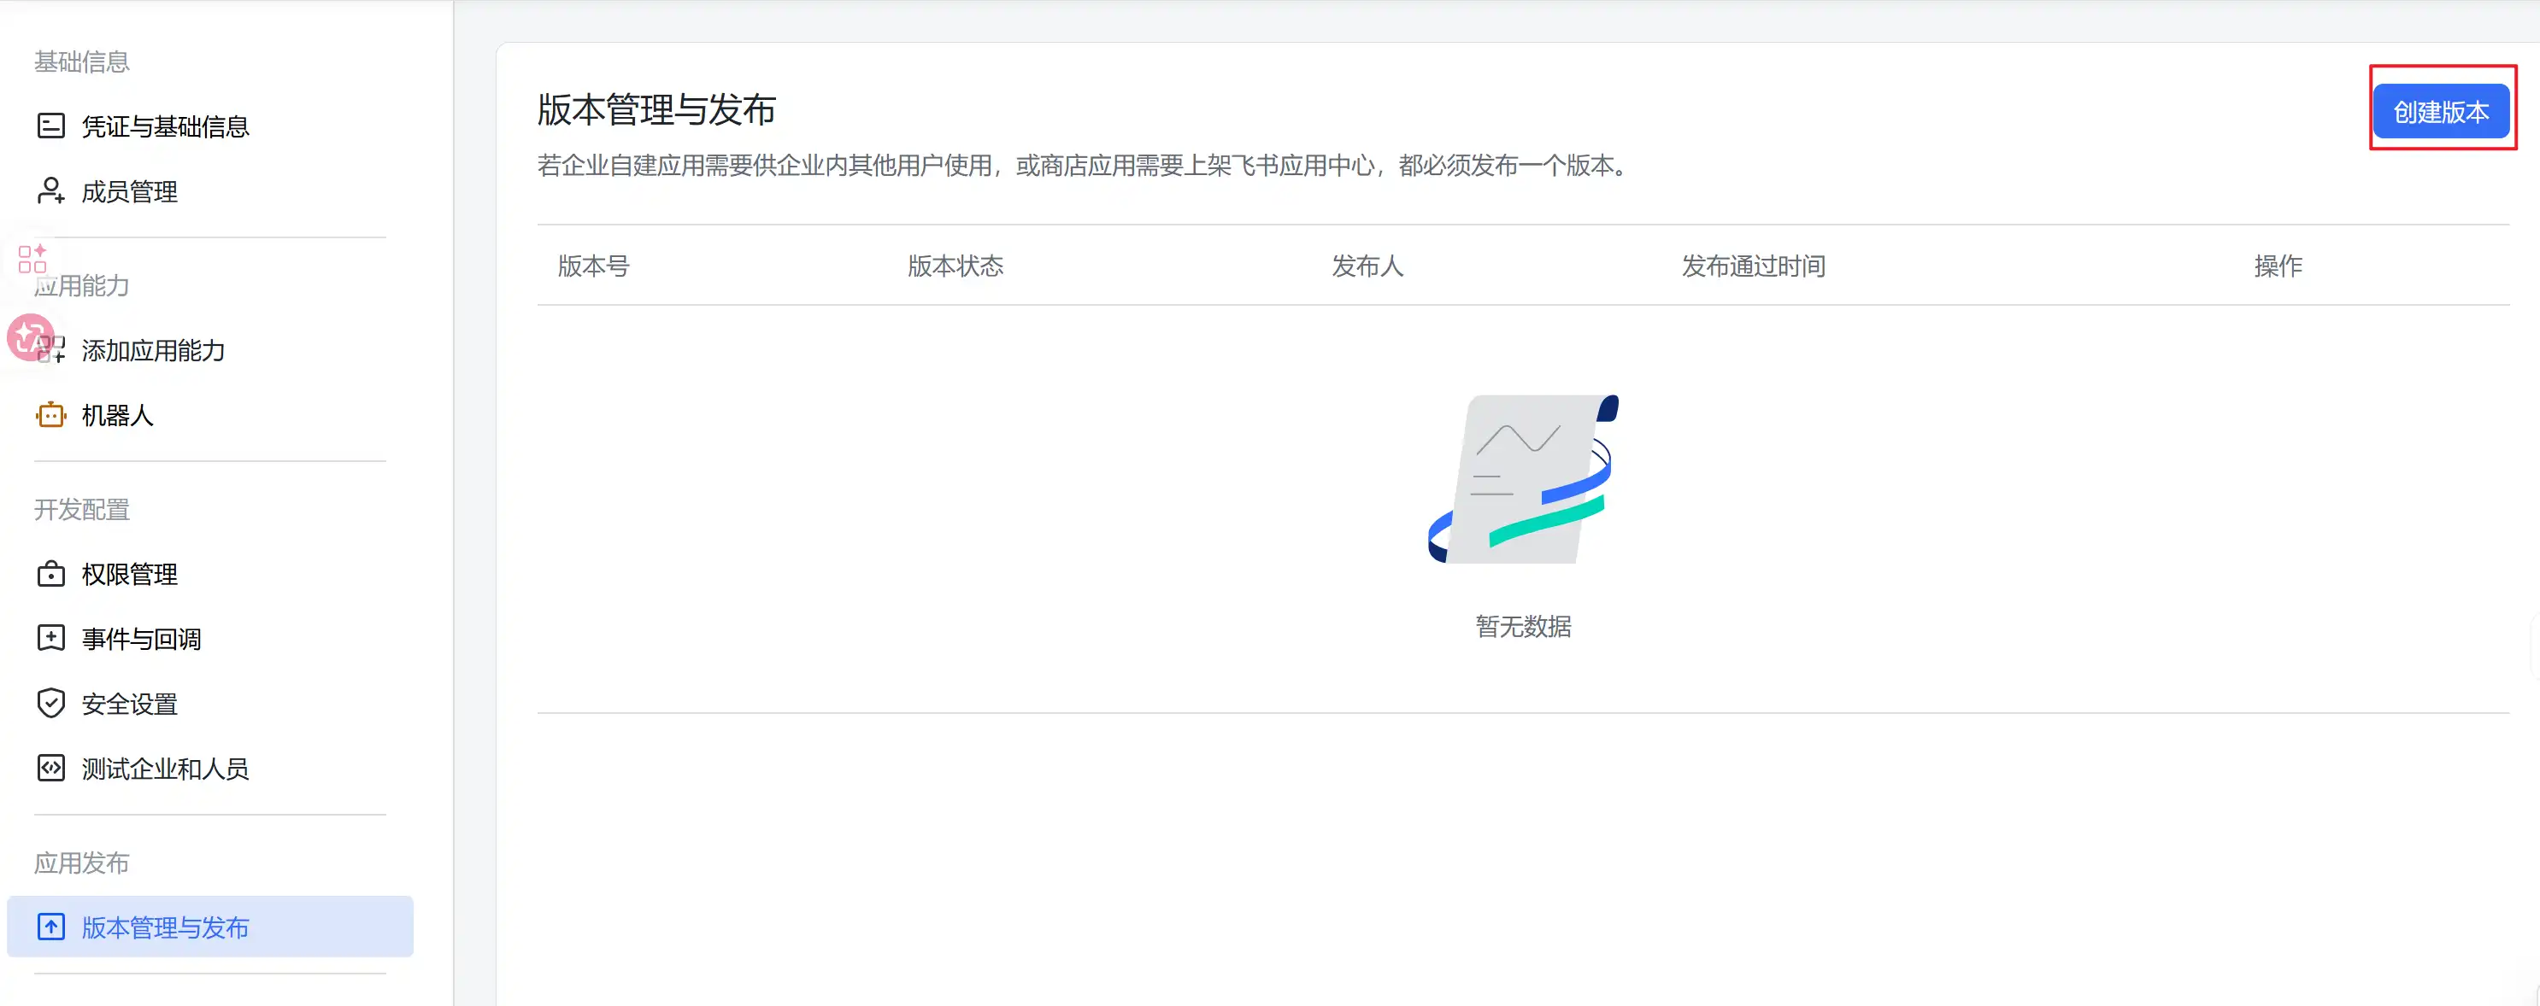The width and height of the screenshot is (2540, 1006).
Task: Click the 凭证与基础信息 credential icon
Action: point(50,126)
